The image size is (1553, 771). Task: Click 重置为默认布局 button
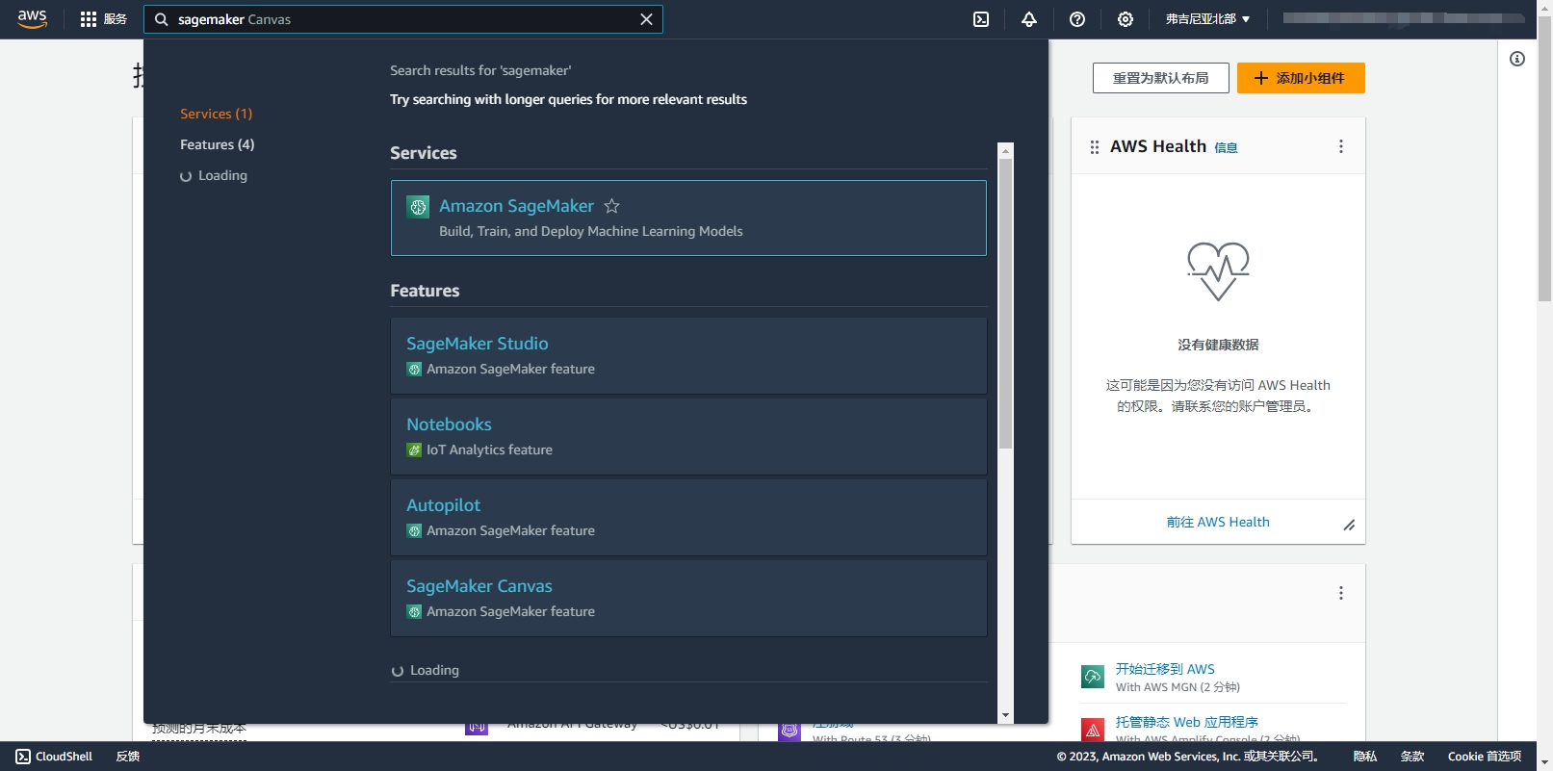point(1160,78)
